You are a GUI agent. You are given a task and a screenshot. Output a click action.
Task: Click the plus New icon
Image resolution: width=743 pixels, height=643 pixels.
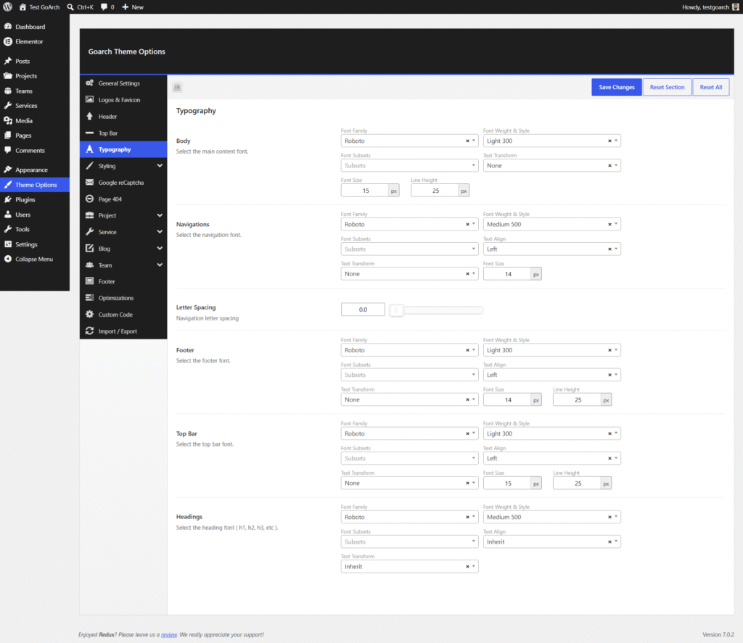pyautogui.click(x=125, y=7)
